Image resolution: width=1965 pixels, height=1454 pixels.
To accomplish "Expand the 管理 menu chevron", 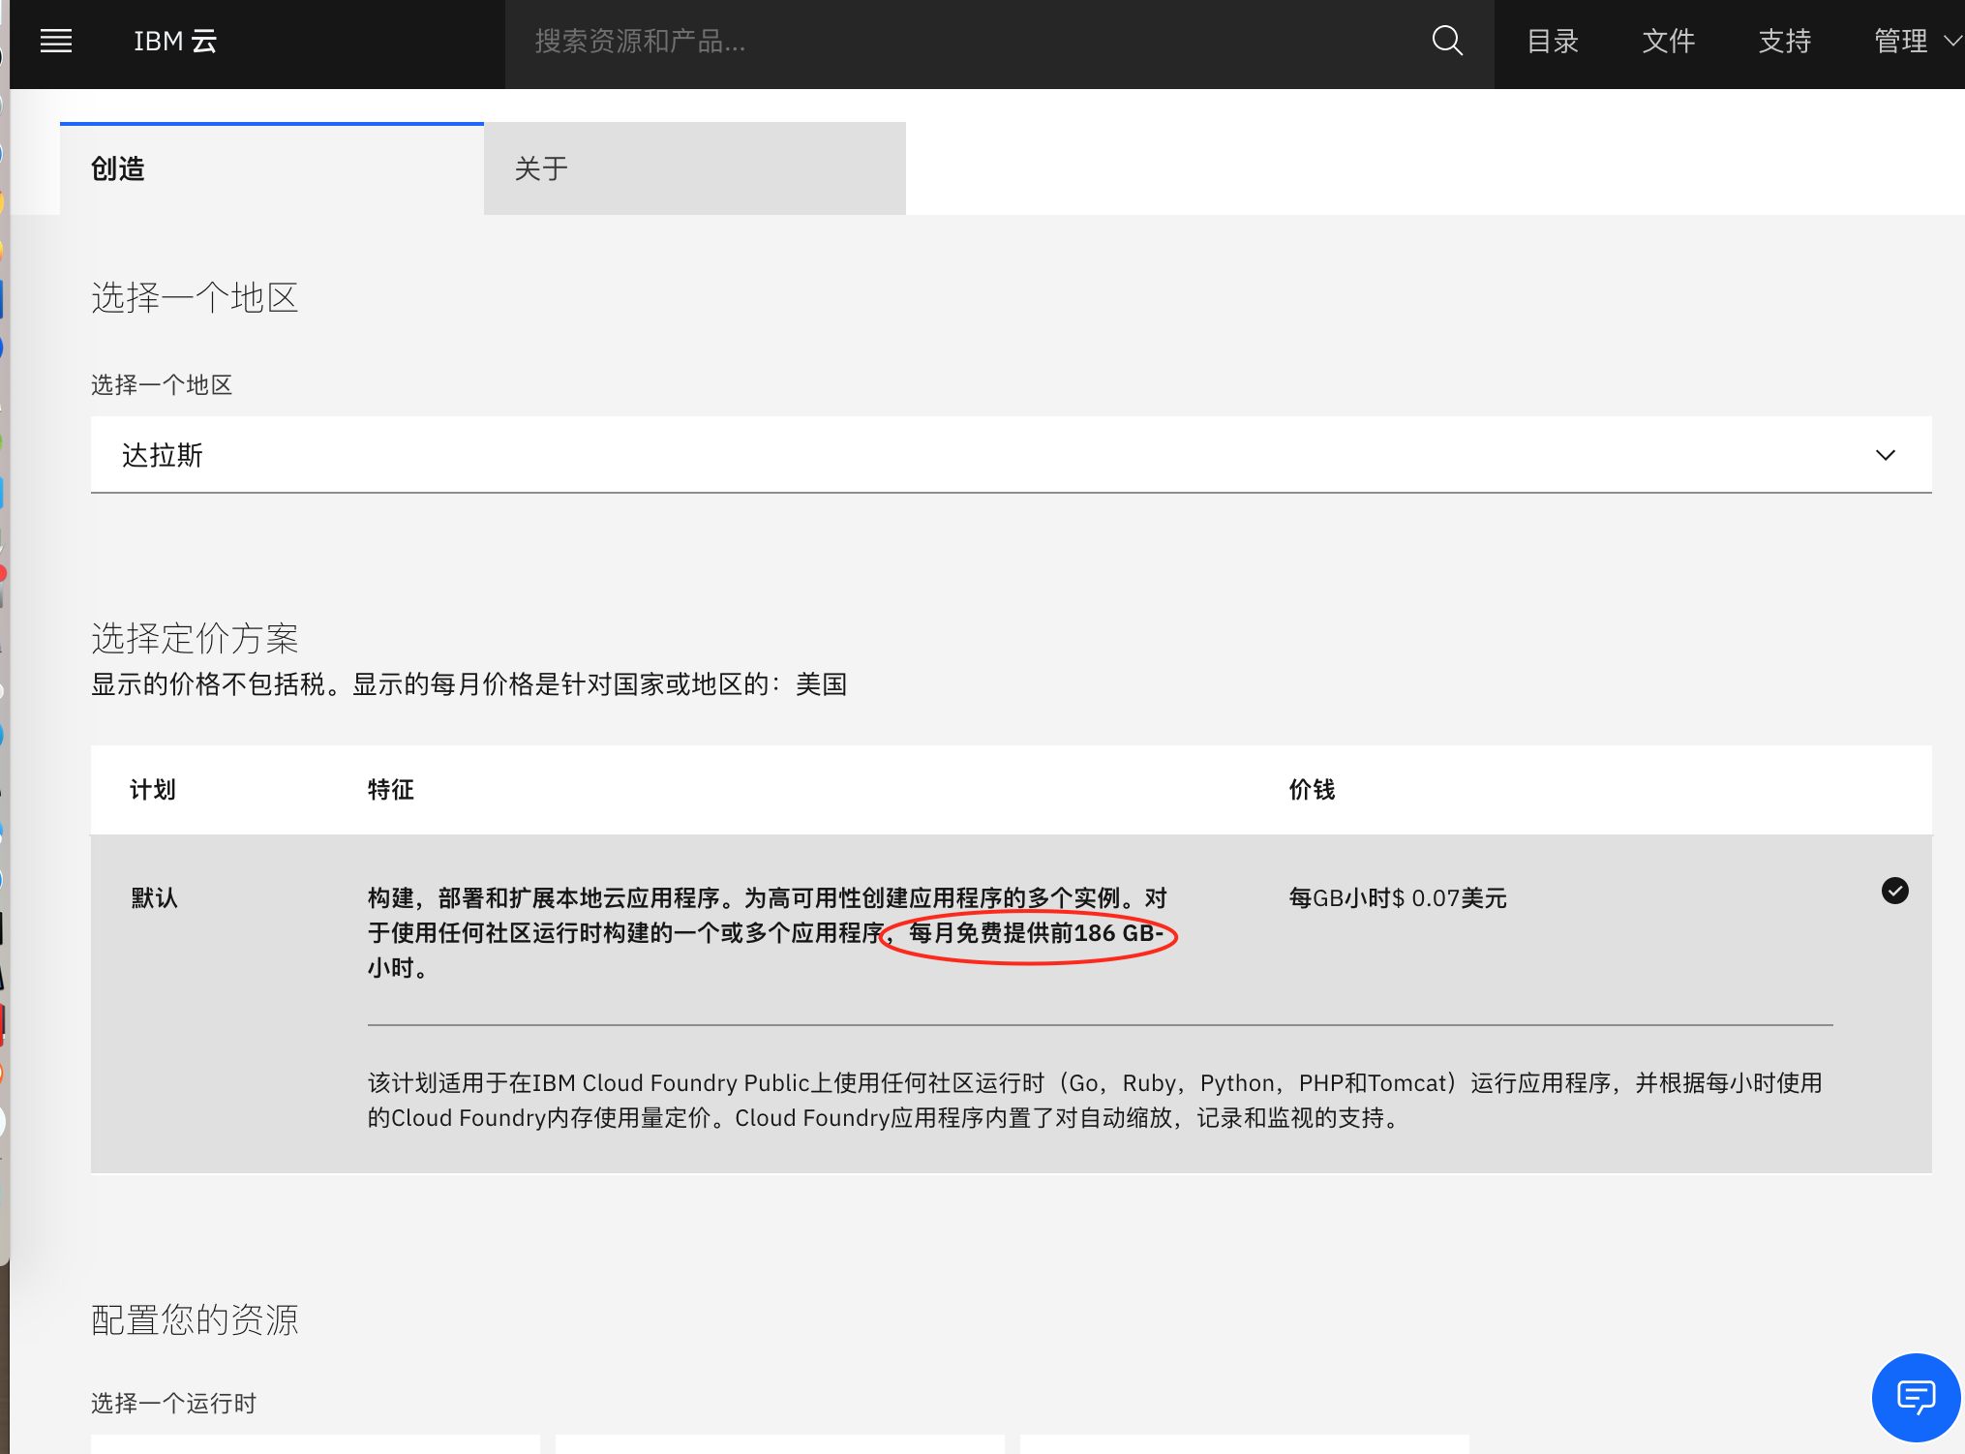I will [x=1952, y=41].
